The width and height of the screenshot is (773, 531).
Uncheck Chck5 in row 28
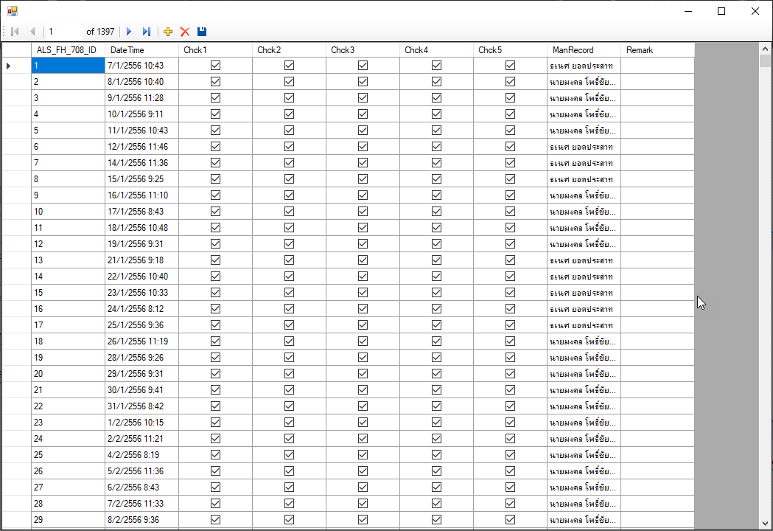[x=510, y=504]
